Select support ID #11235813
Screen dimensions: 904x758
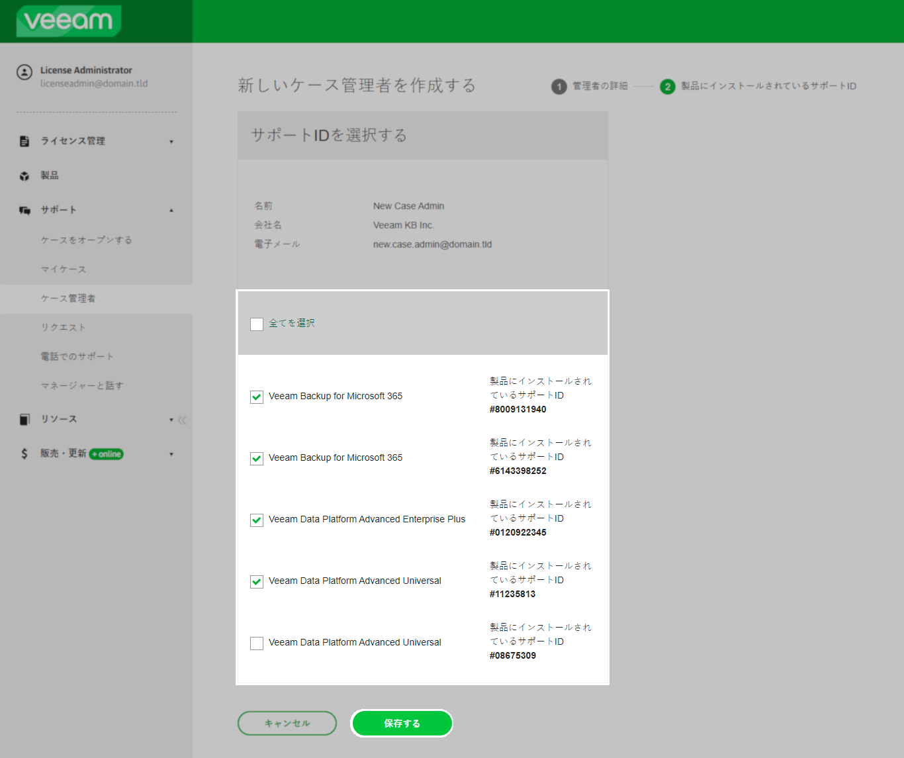[513, 594]
